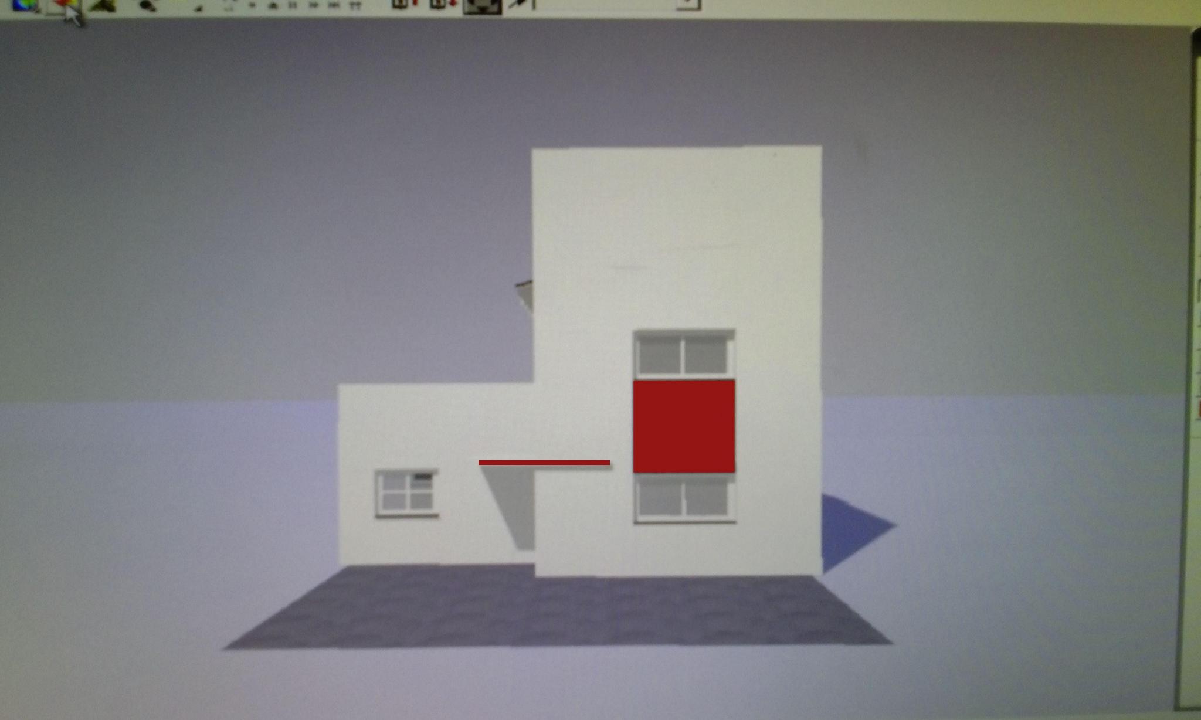
Task: Activate the dark highlighted square toolbar button
Action: coord(482,6)
